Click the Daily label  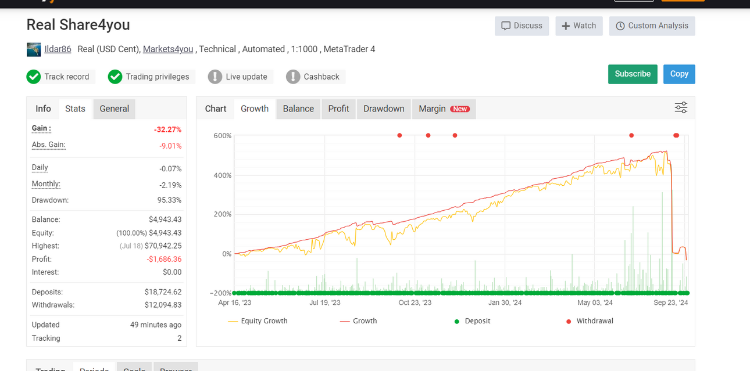point(40,167)
